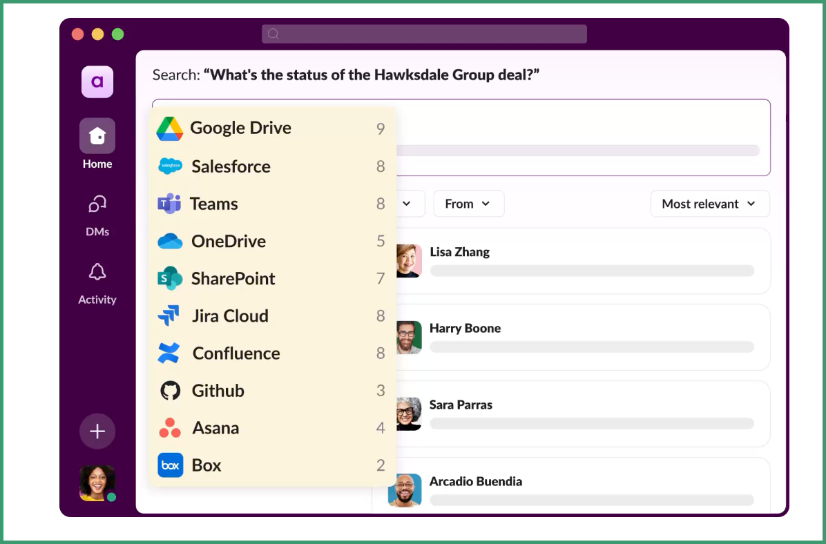This screenshot has width=826, height=544.
Task: Open Sara Parras's avatar
Action: coord(409,414)
